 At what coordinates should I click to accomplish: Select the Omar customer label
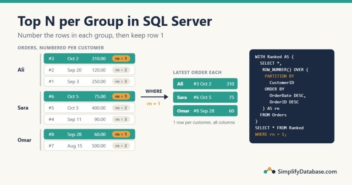tap(24, 140)
